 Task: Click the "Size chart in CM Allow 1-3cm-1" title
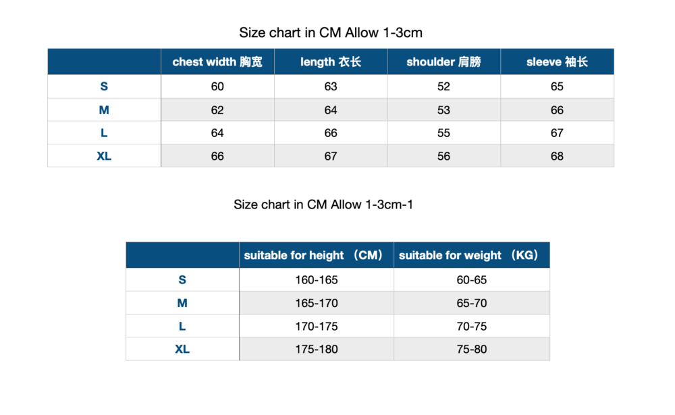tap(323, 204)
